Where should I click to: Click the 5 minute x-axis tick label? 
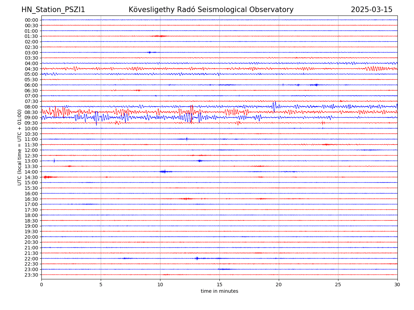pyautogui.click(x=101, y=285)
